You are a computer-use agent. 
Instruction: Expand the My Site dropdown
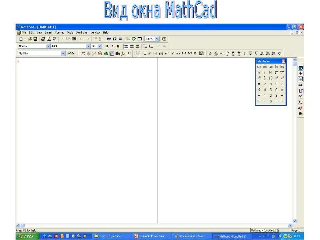coord(63,54)
